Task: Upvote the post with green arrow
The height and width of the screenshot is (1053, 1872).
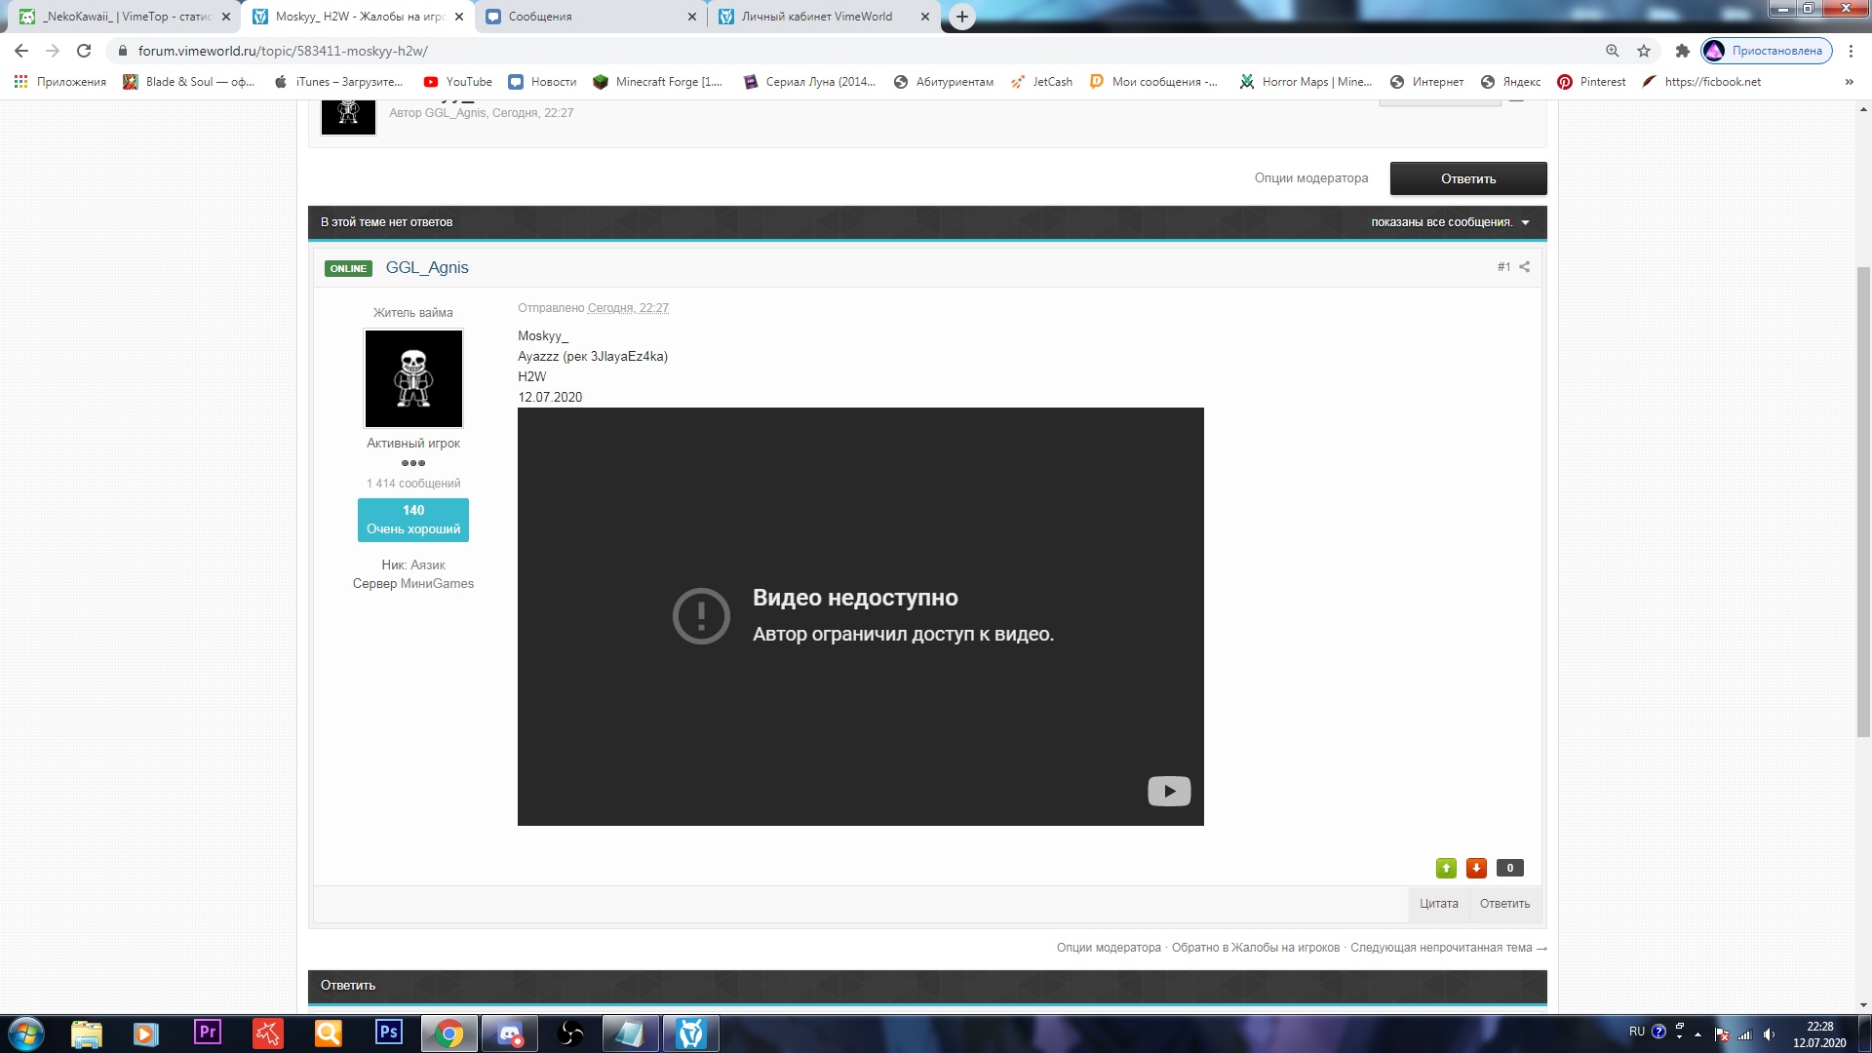Action: 1446,868
